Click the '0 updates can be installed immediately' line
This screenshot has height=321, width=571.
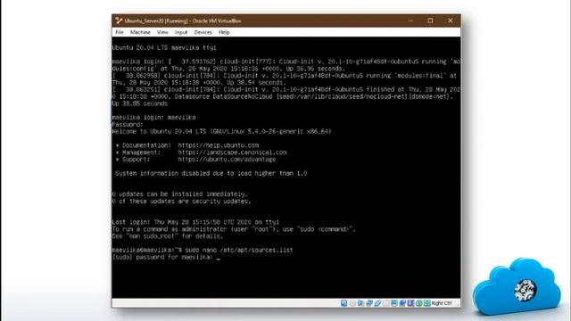(180, 194)
